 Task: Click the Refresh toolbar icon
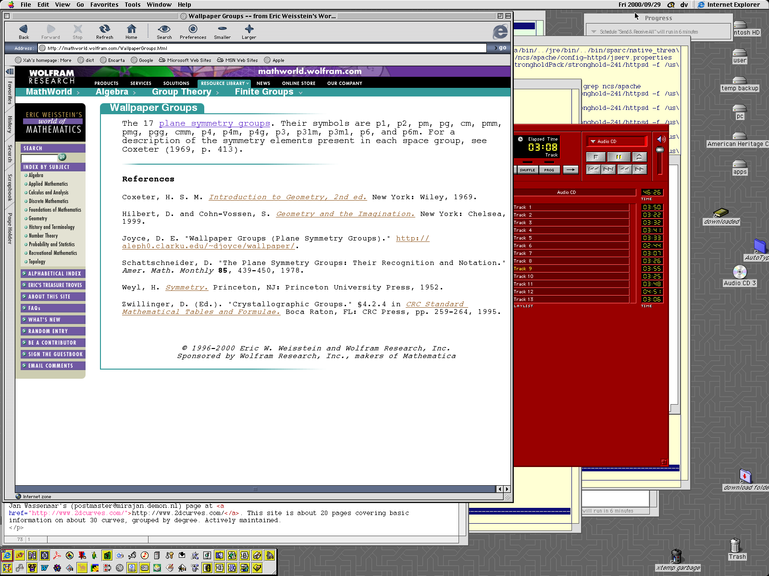click(104, 32)
